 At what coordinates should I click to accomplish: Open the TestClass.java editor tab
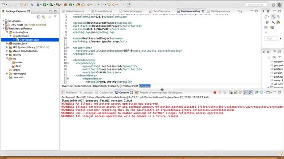(x=162, y=11)
